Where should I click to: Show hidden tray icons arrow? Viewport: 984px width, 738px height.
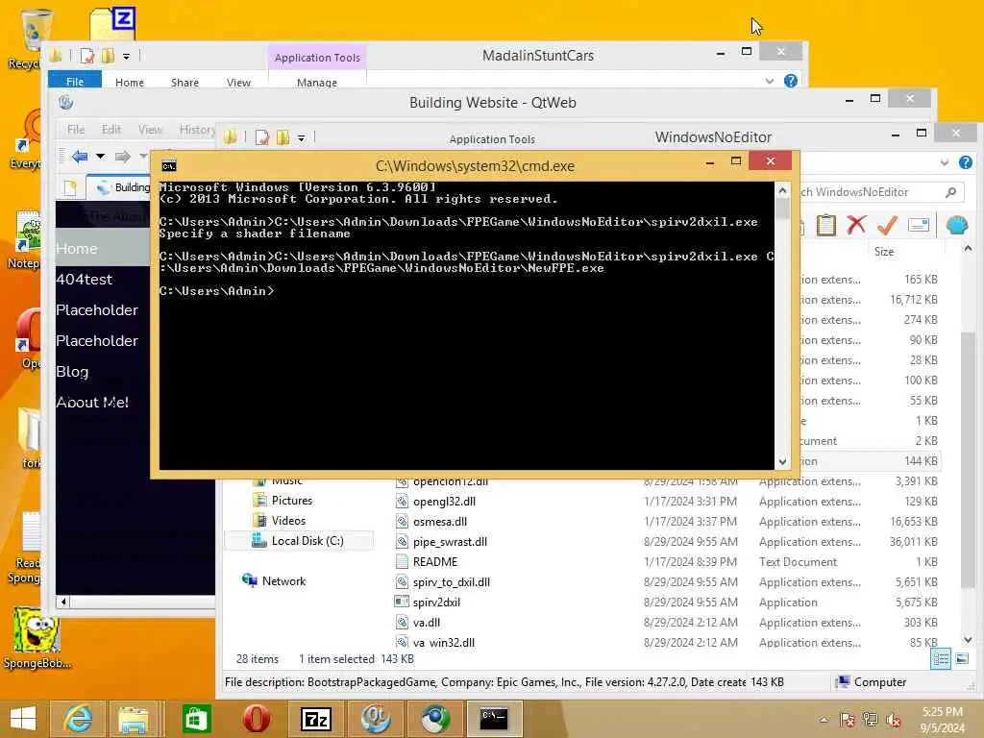(824, 720)
